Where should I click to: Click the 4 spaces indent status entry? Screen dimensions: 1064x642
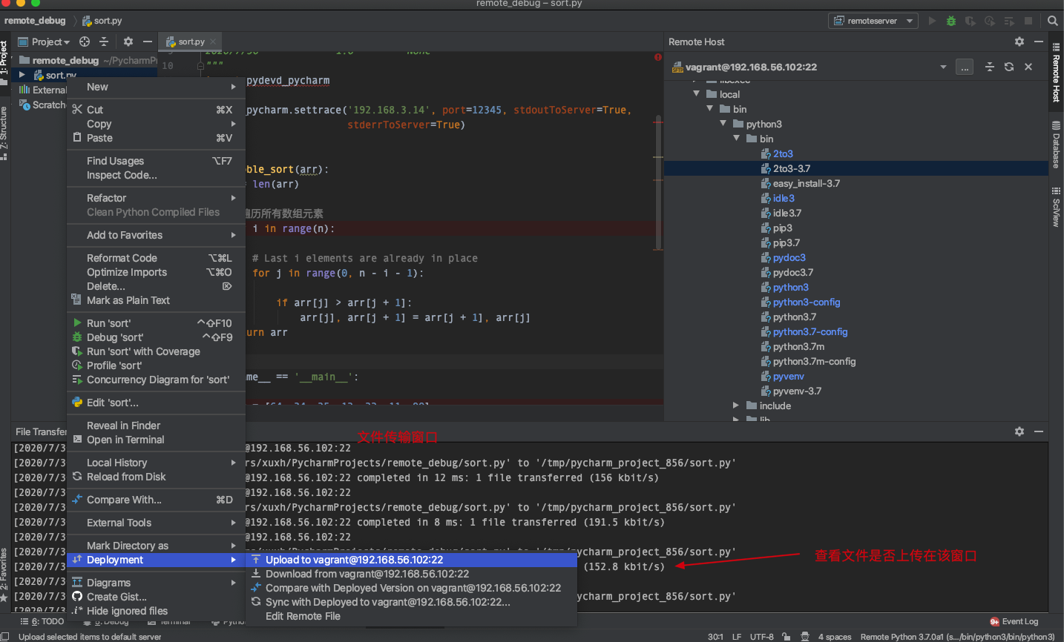[x=835, y=637]
